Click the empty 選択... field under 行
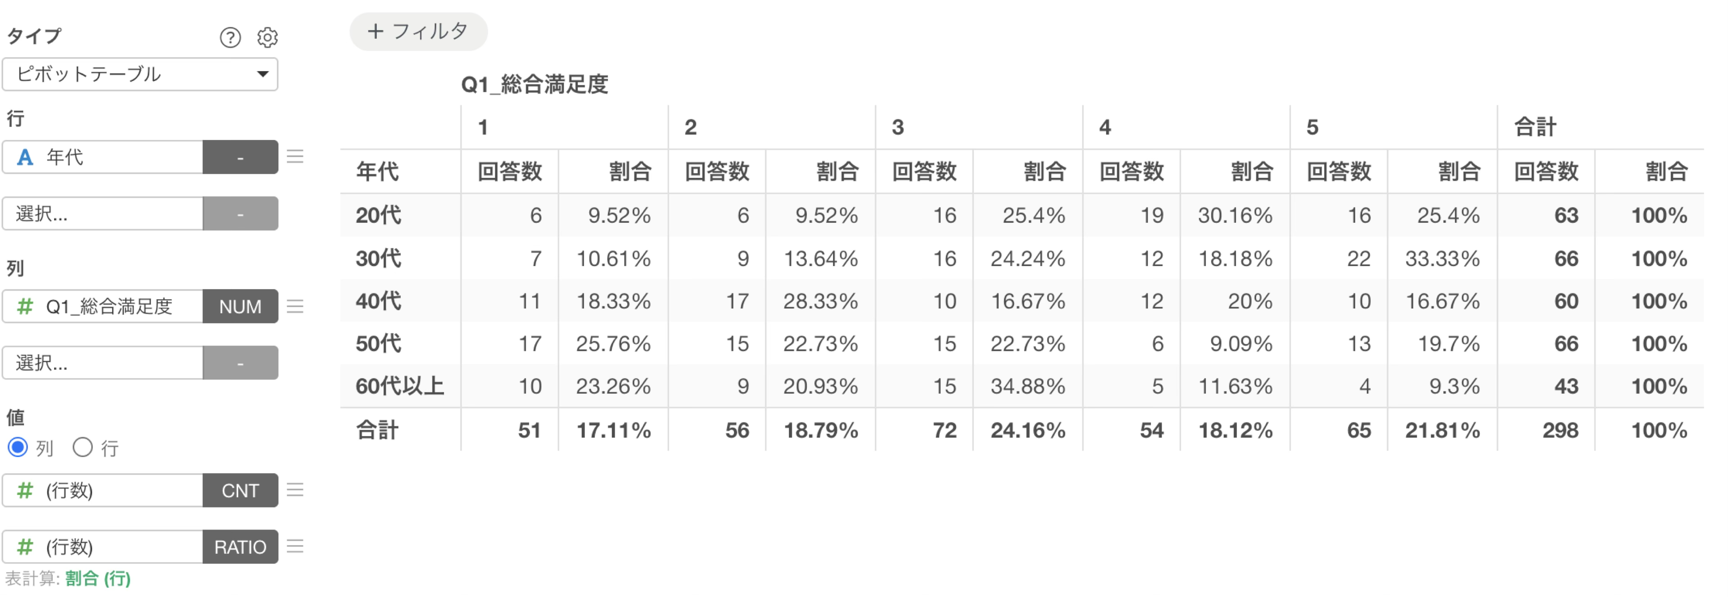 (103, 213)
